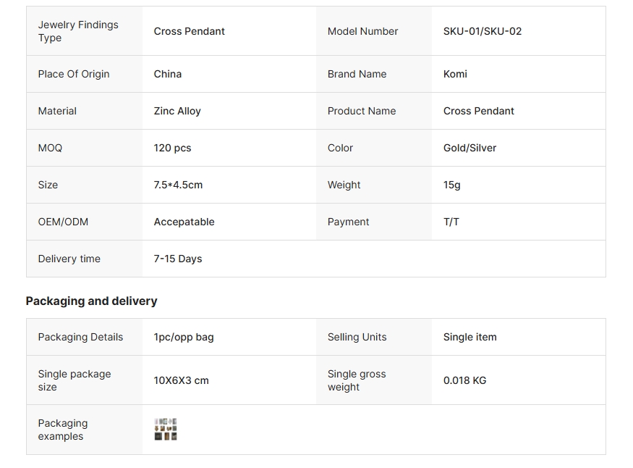Click the SKU-01/SKU-02 model number value
The width and height of the screenshot is (633, 468).
pyautogui.click(x=482, y=31)
